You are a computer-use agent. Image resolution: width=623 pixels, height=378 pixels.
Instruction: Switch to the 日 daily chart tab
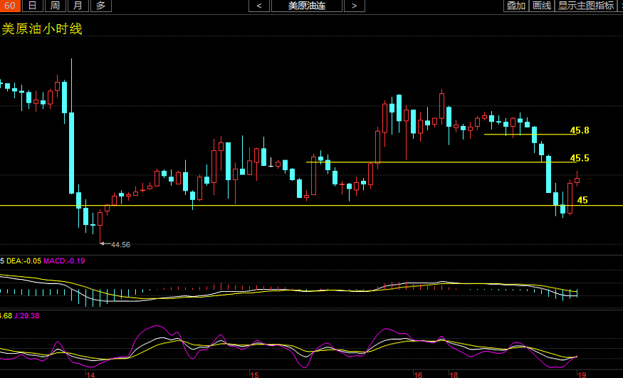point(32,6)
